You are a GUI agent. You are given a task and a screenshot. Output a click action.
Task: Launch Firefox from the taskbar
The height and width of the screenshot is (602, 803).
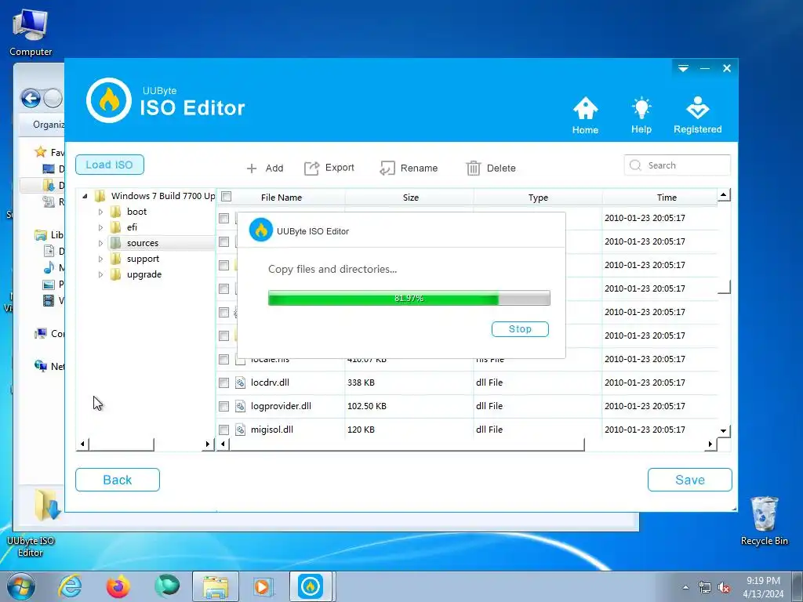(118, 586)
